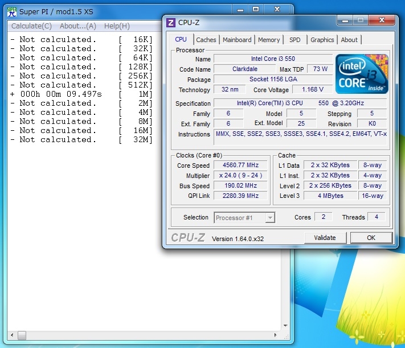
Task: Click the Level 3 '16-way' associativity cell
Action: pos(373,196)
